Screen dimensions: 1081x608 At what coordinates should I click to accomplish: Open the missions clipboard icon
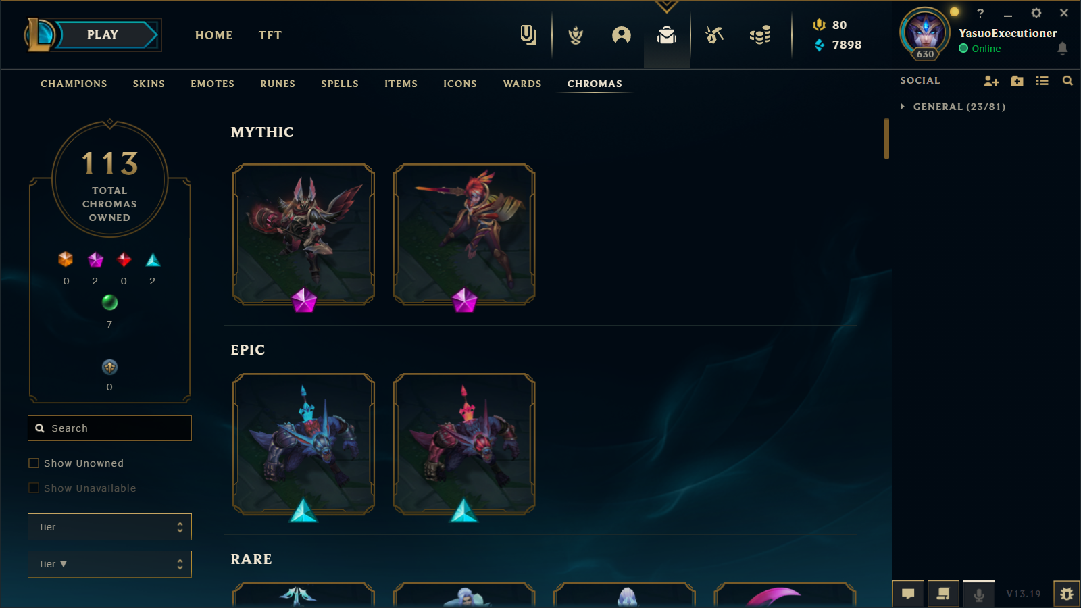coord(528,35)
